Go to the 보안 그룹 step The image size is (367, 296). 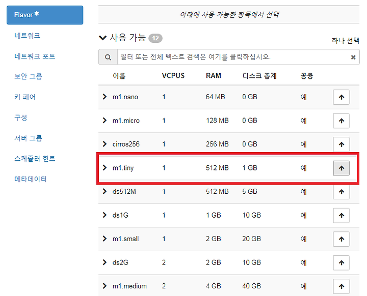28,76
